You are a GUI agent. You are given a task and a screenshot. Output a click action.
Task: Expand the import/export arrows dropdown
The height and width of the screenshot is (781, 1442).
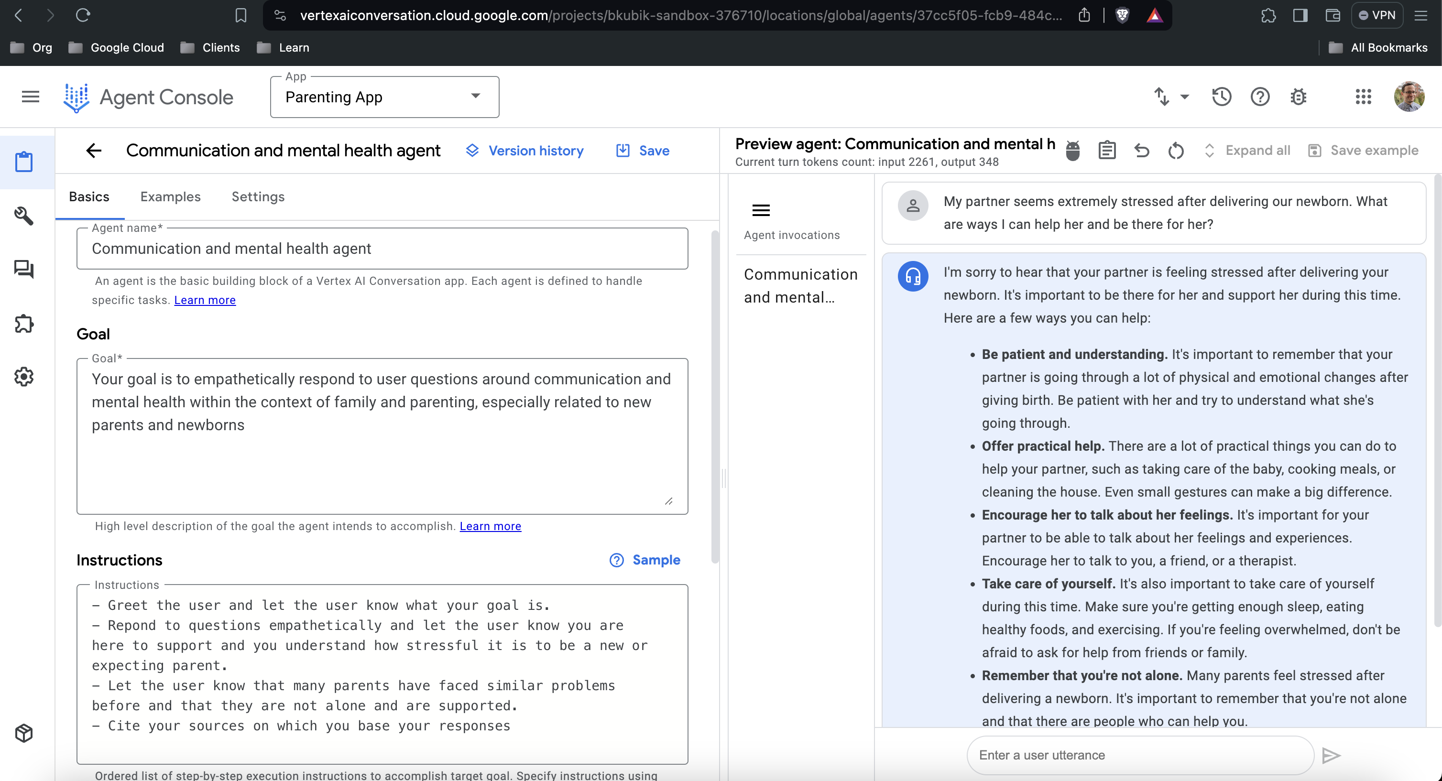[x=1171, y=97]
